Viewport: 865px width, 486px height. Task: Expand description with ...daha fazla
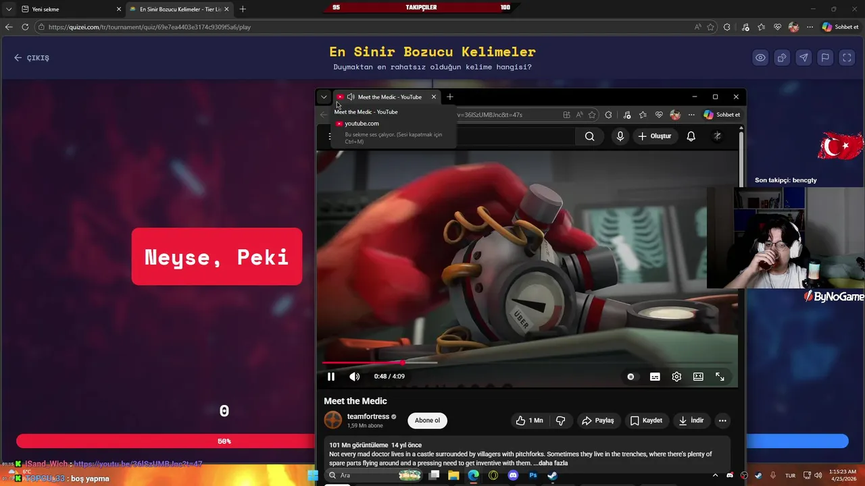(x=550, y=463)
